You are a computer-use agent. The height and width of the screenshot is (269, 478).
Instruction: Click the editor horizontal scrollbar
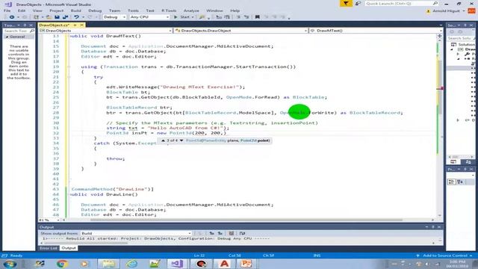(x=247, y=220)
